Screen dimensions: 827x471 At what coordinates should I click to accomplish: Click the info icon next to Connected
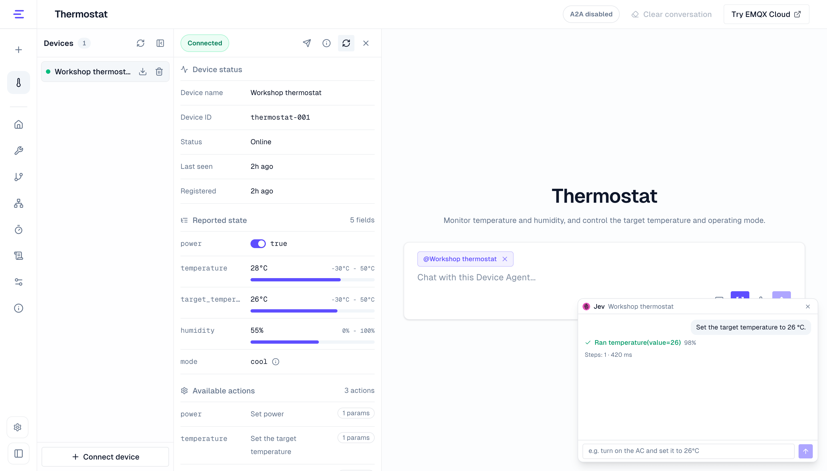(x=326, y=43)
